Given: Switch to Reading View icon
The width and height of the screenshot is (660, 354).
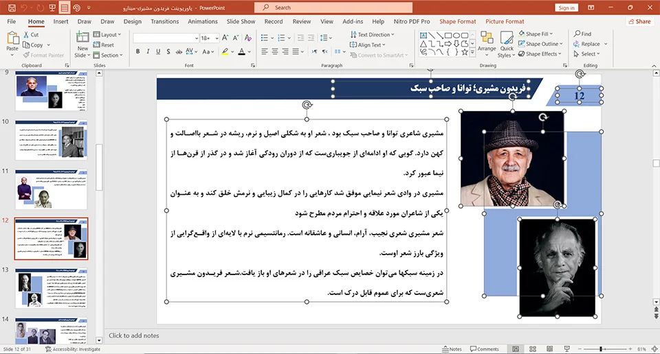Looking at the screenshot, I should pyautogui.click(x=549, y=349).
